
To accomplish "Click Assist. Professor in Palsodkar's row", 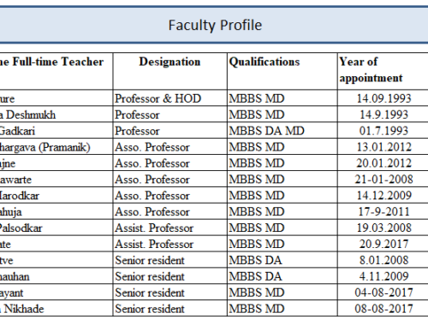I will click(154, 228).
